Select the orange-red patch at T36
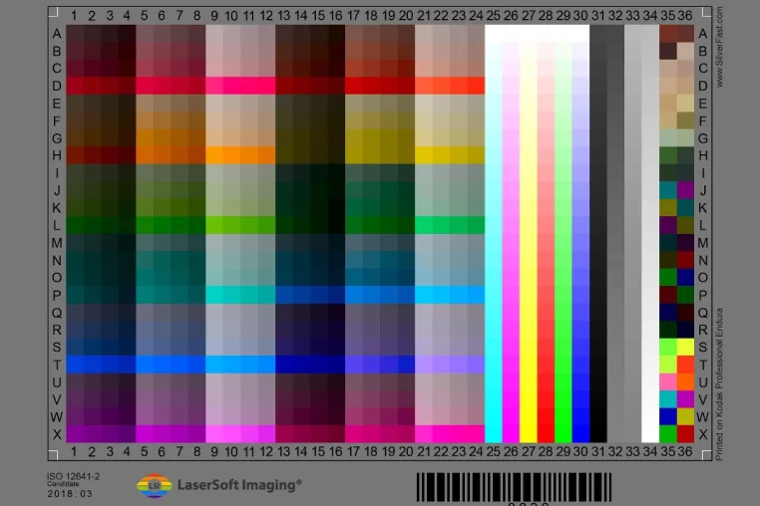The height and width of the screenshot is (506, 760). 685,365
